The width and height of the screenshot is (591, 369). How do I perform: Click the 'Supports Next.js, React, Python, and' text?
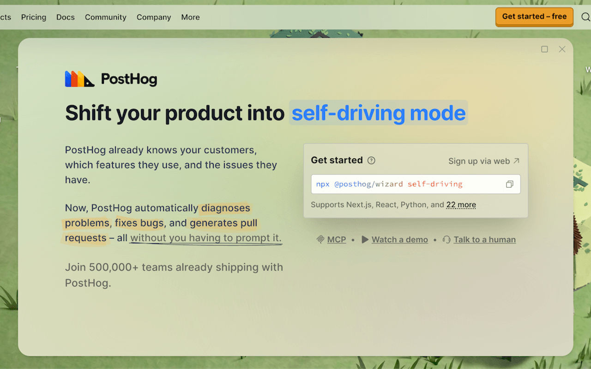point(377,205)
